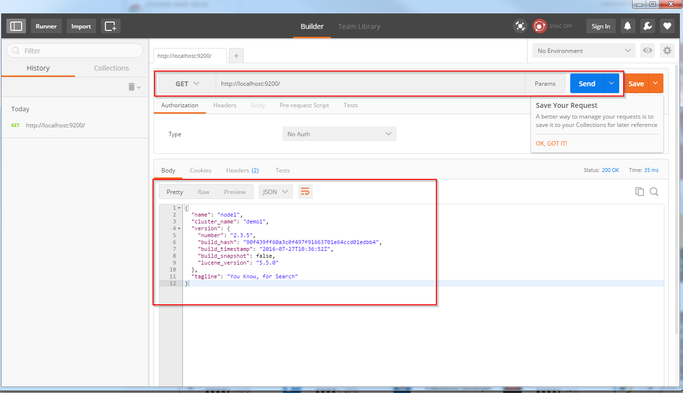Click the Today history group label
The image size is (683, 393).
pos(21,109)
